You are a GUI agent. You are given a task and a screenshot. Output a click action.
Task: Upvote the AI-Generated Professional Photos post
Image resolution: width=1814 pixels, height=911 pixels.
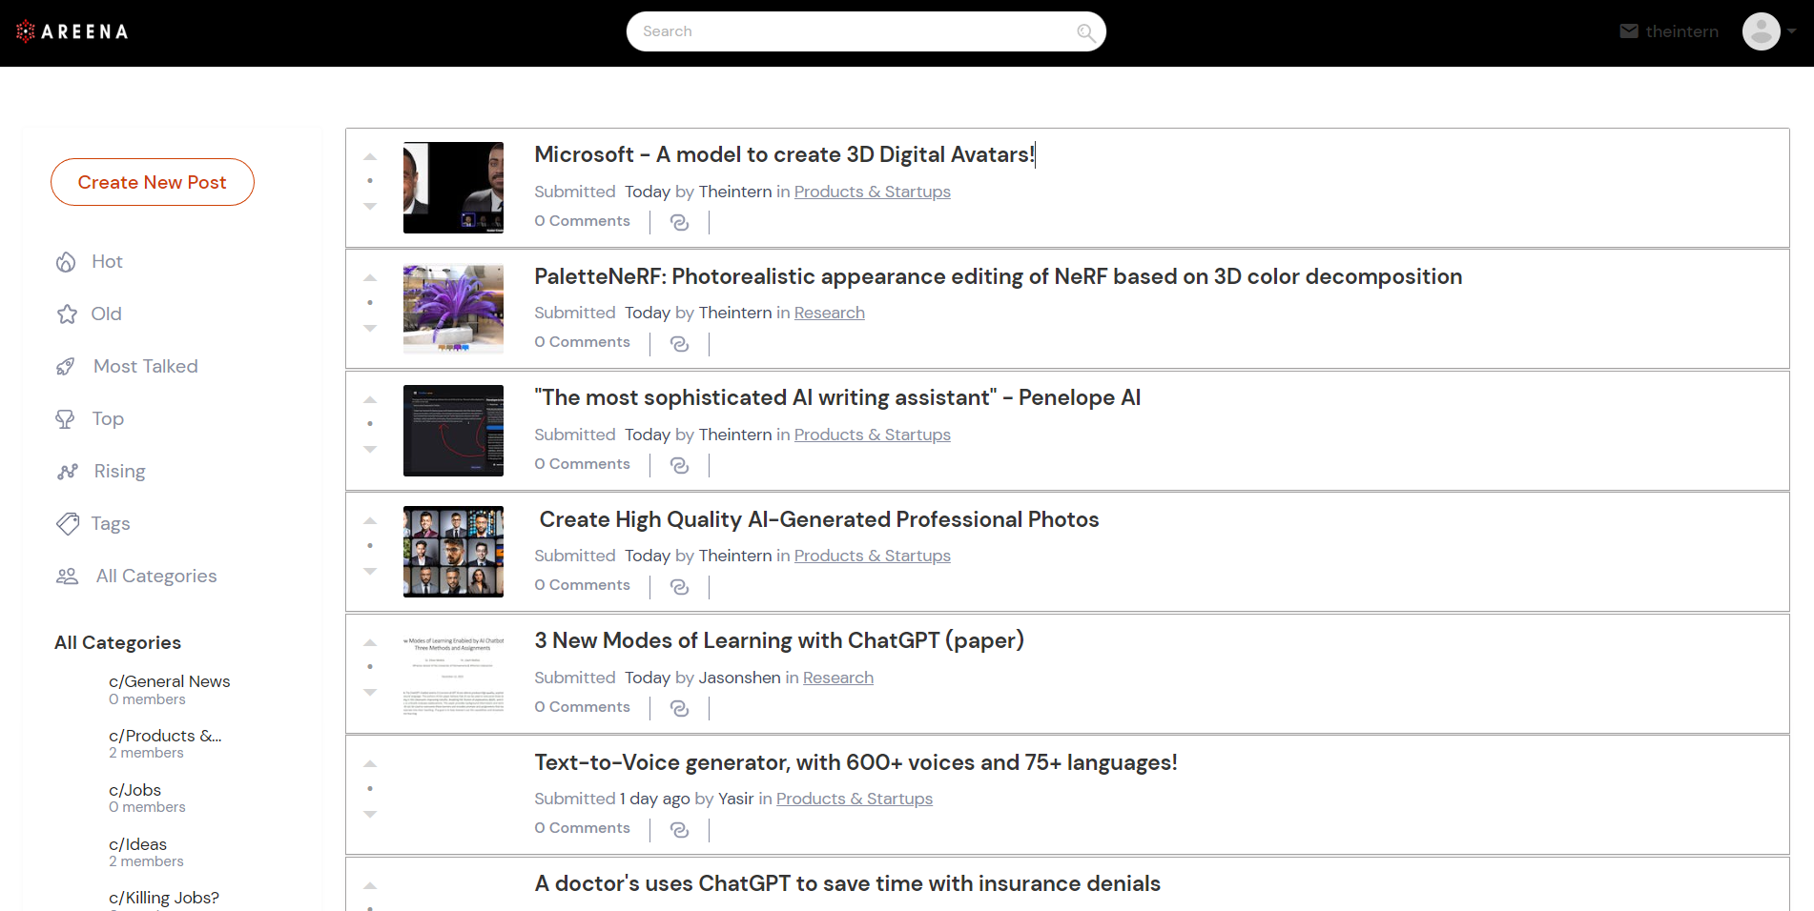(x=370, y=521)
